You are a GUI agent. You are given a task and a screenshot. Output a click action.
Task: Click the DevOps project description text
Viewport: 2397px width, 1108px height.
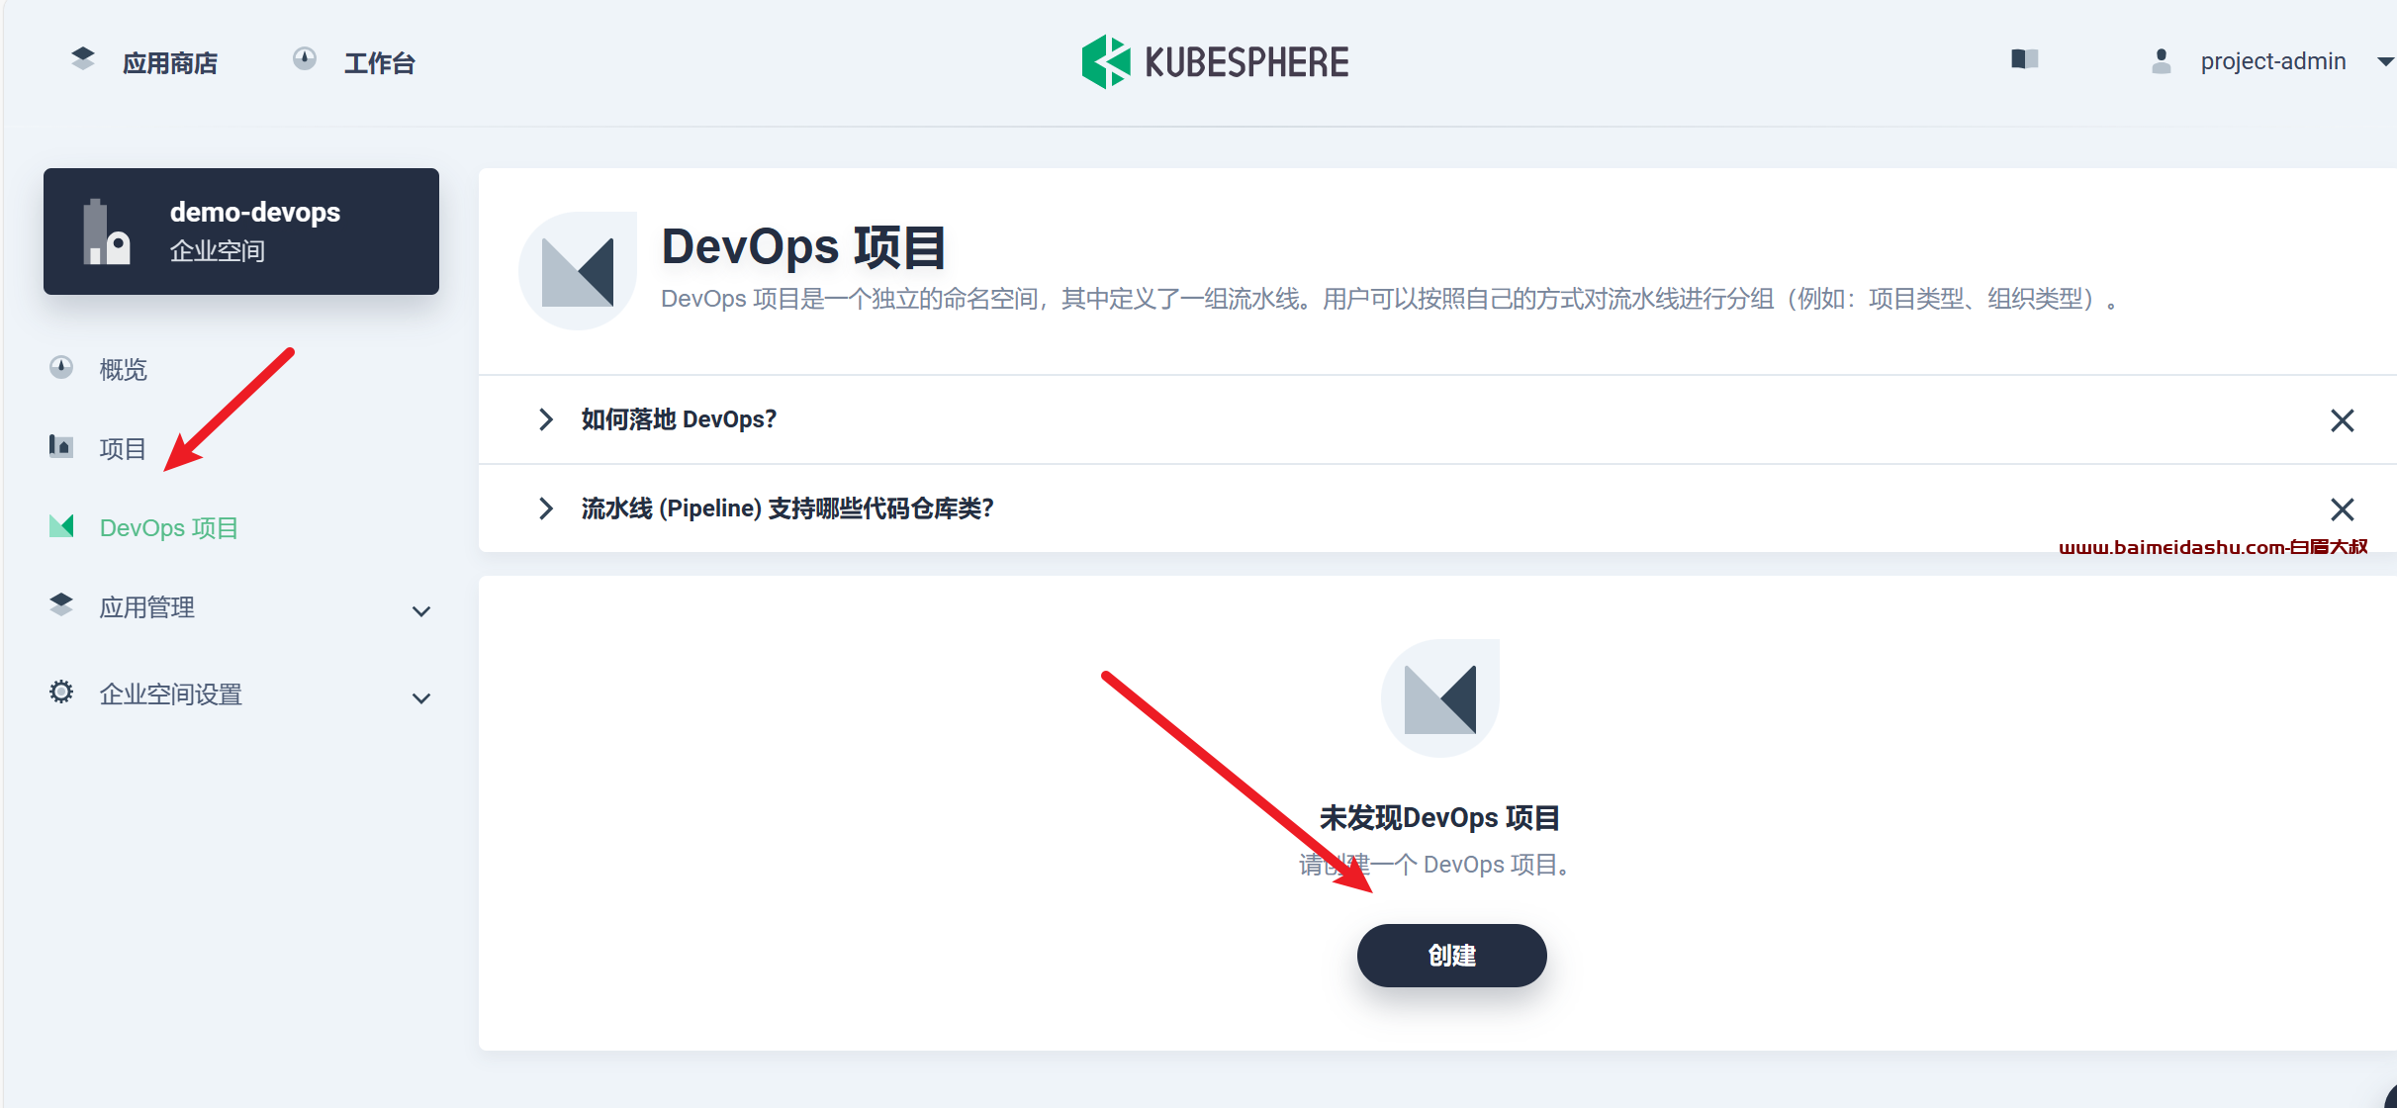point(1389,299)
